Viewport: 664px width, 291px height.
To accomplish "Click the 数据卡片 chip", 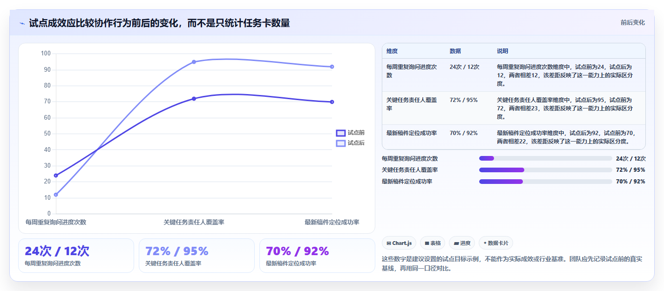I will [496, 243].
